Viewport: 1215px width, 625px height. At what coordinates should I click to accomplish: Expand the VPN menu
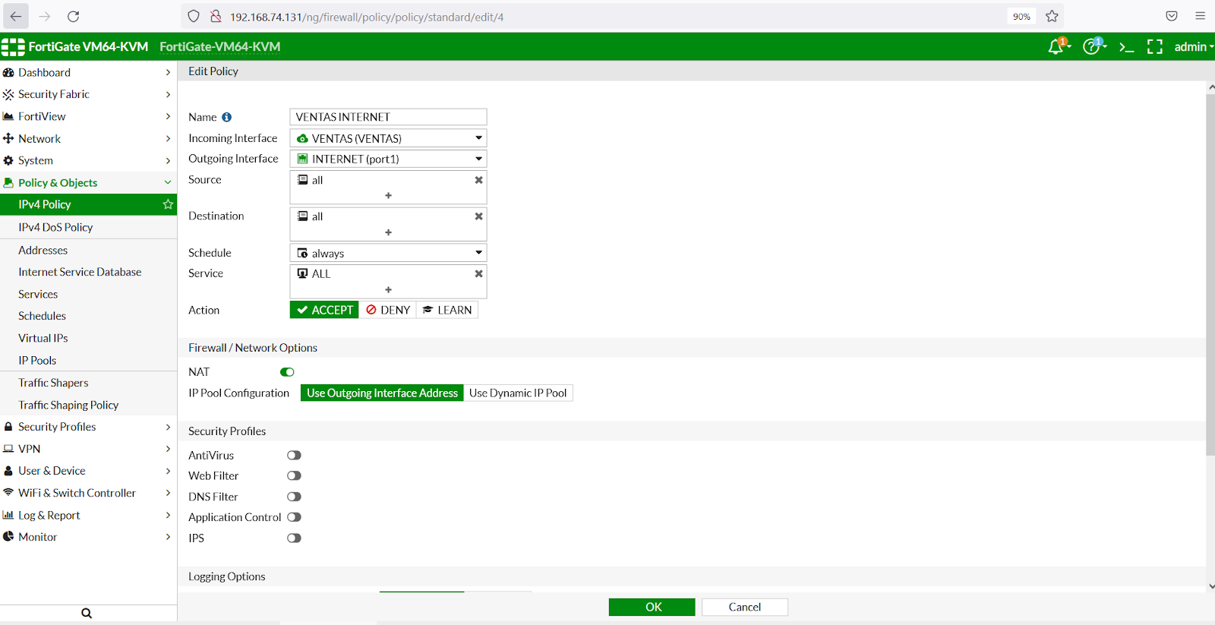click(88, 449)
